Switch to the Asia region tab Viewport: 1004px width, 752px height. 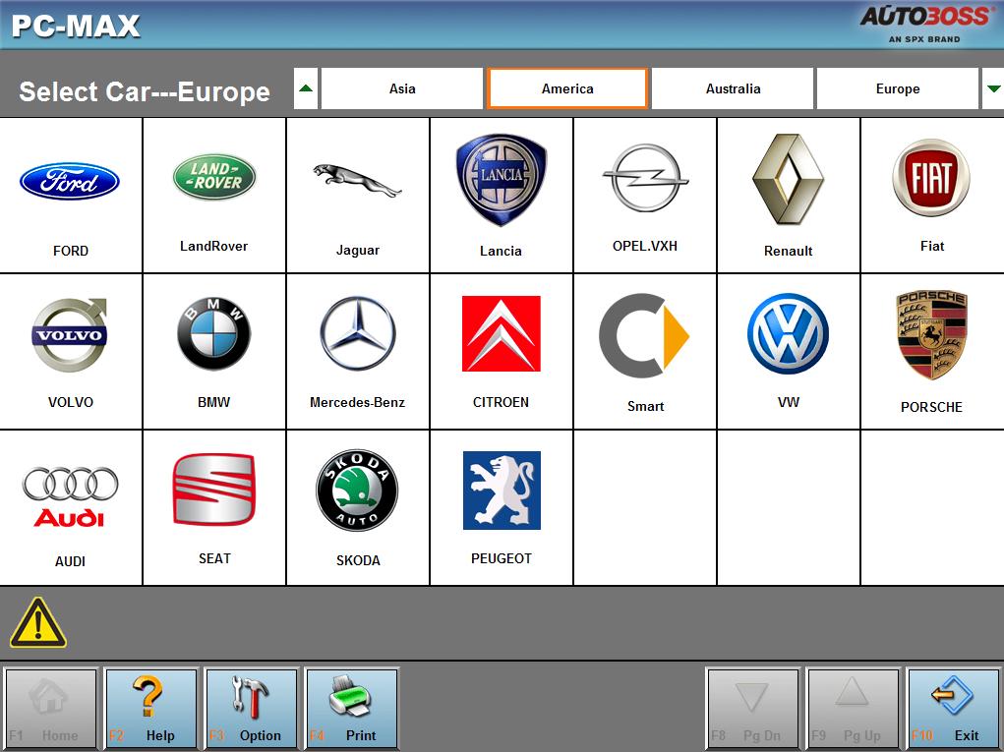point(402,88)
